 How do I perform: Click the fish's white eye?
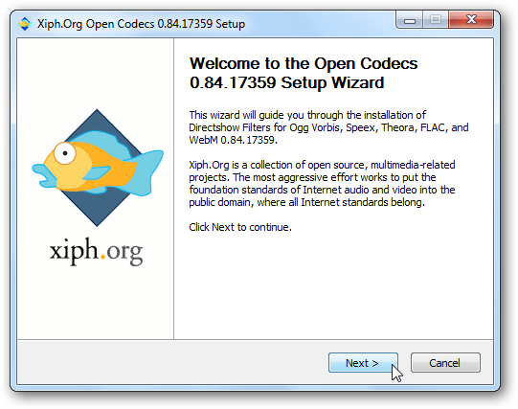click(65, 153)
